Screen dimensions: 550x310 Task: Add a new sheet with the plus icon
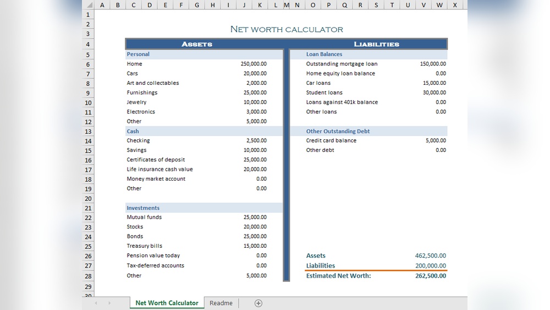pos(258,303)
